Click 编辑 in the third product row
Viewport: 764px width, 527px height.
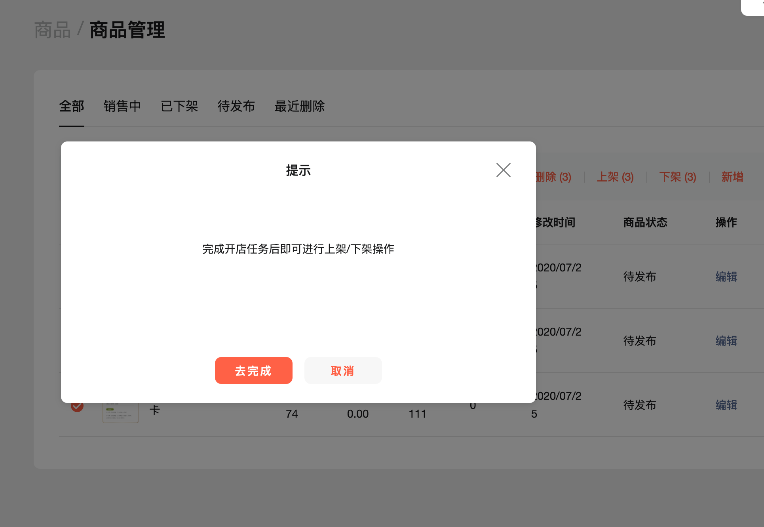pos(726,405)
